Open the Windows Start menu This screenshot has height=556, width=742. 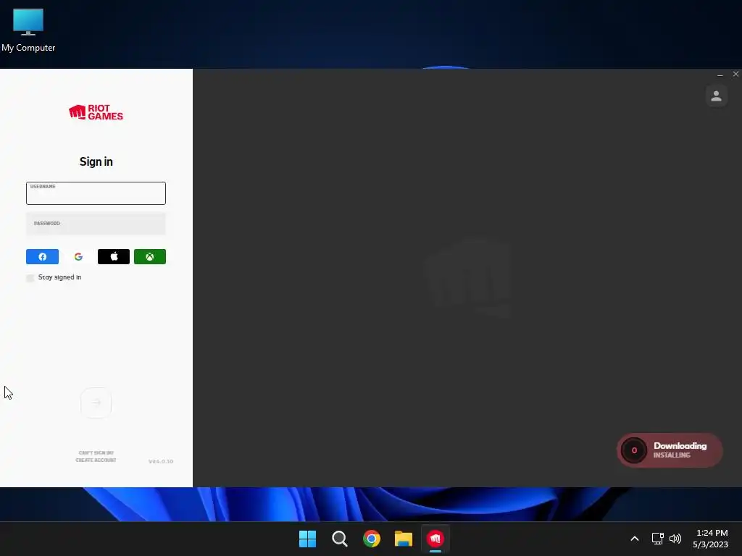(x=307, y=539)
